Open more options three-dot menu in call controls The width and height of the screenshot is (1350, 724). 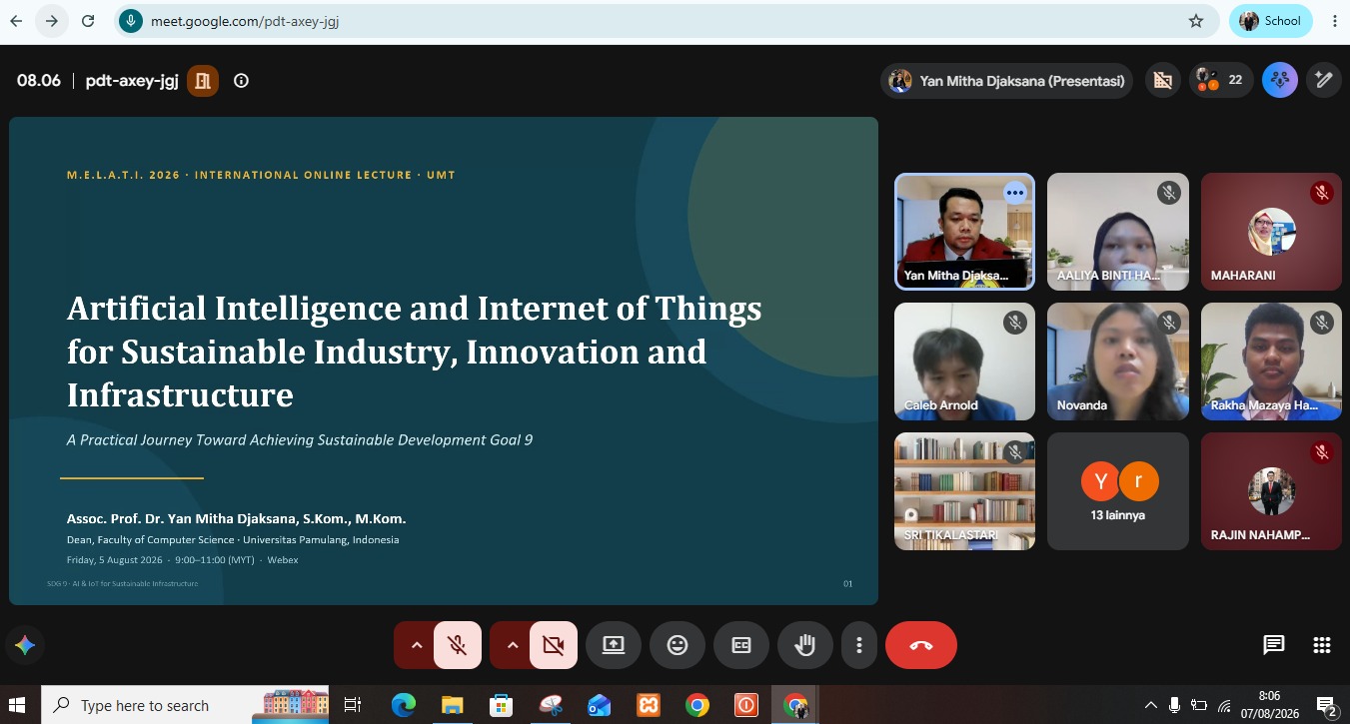(x=858, y=645)
